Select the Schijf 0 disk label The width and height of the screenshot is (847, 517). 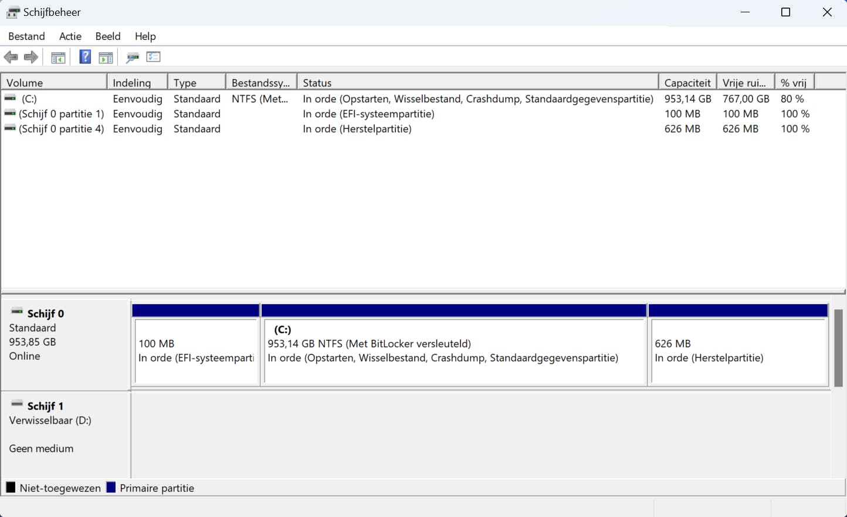pyautogui.click(x=46, y=313)
